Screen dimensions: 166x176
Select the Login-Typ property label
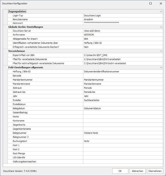(18, 16)
